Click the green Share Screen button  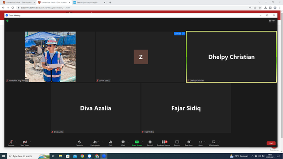click(137, 143)
